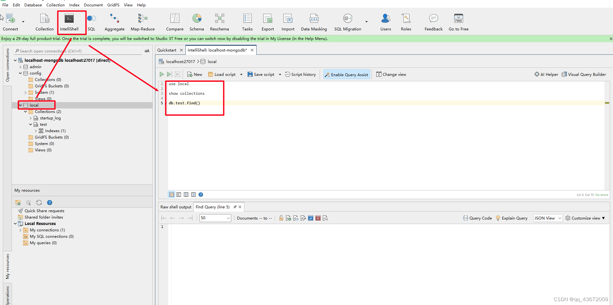Run entire script with play button

[162, 74]
